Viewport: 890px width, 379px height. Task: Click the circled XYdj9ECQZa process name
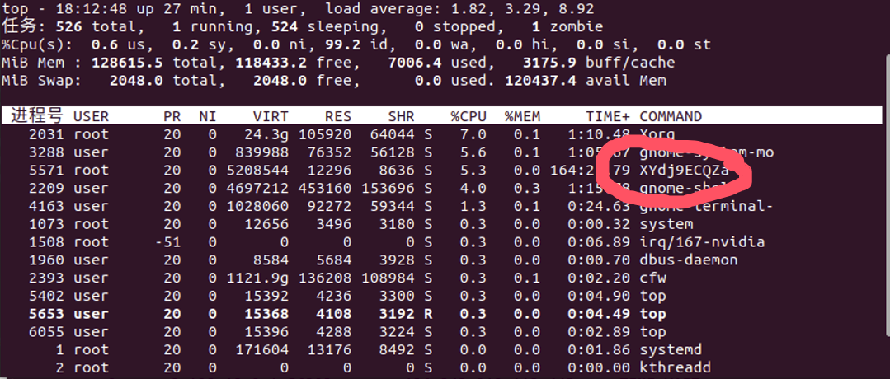click(684, 171)
